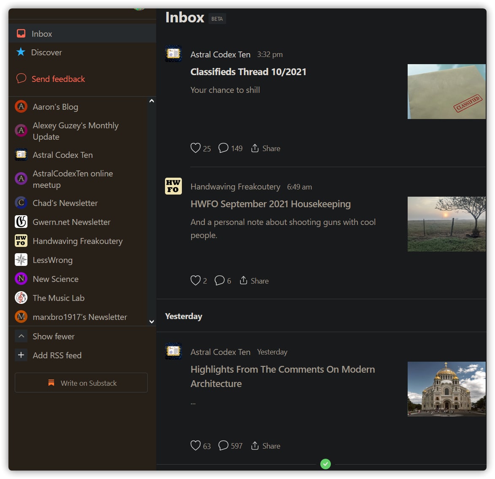Viewport: 495px width, 479px height.
Task: Like the Modern Architecture comments post
Action: (x=200, y=446)
